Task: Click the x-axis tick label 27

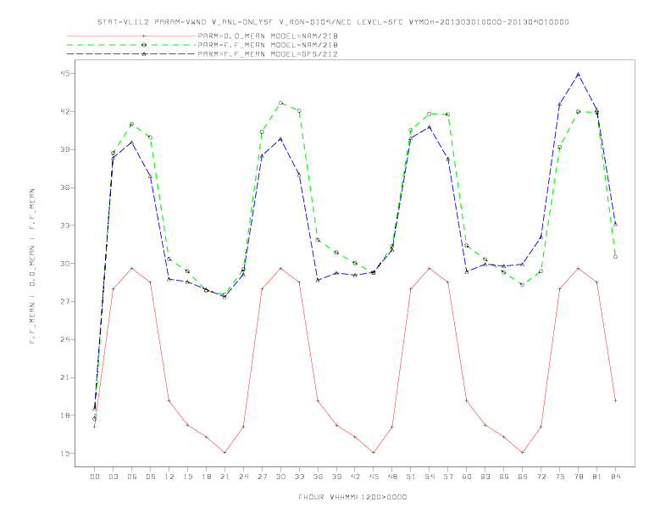Action: point(262,477)
